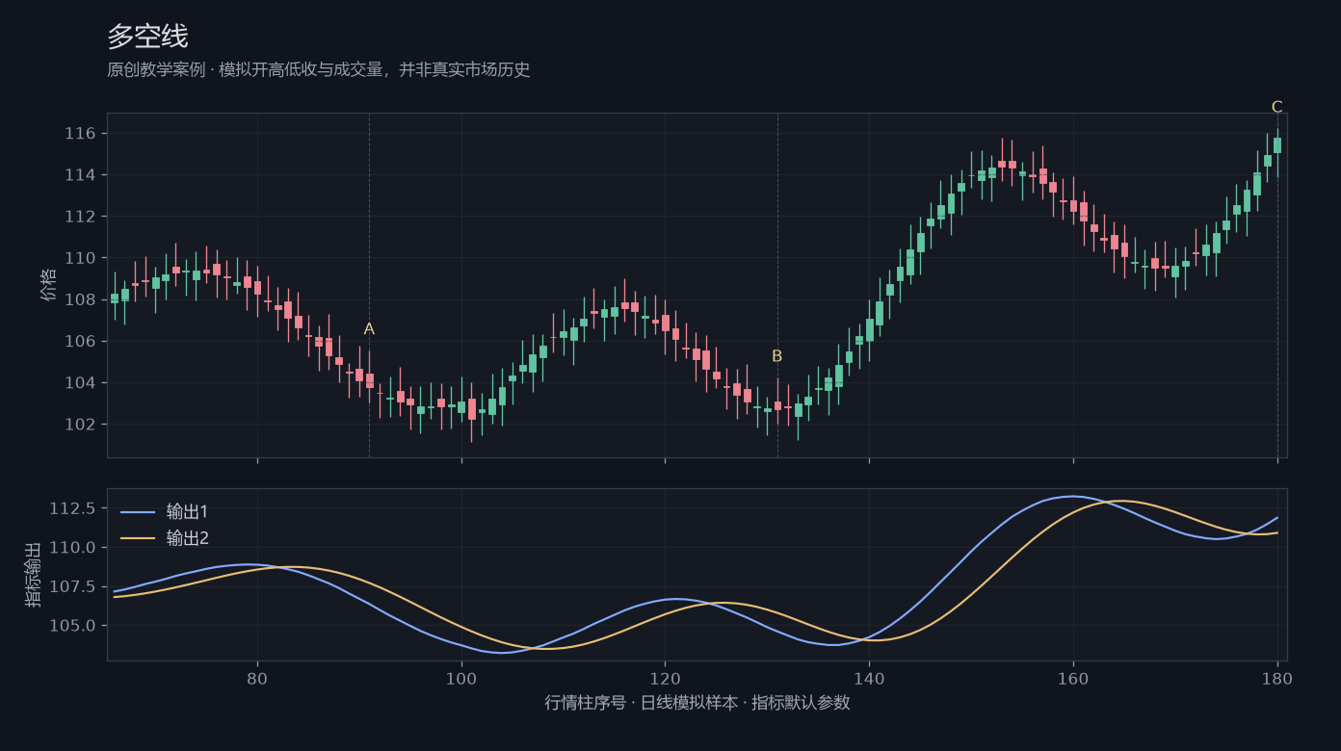Screen dimensions: 1341x751
Task: Click the 输出2 legend entry
Action: point(164,538)
